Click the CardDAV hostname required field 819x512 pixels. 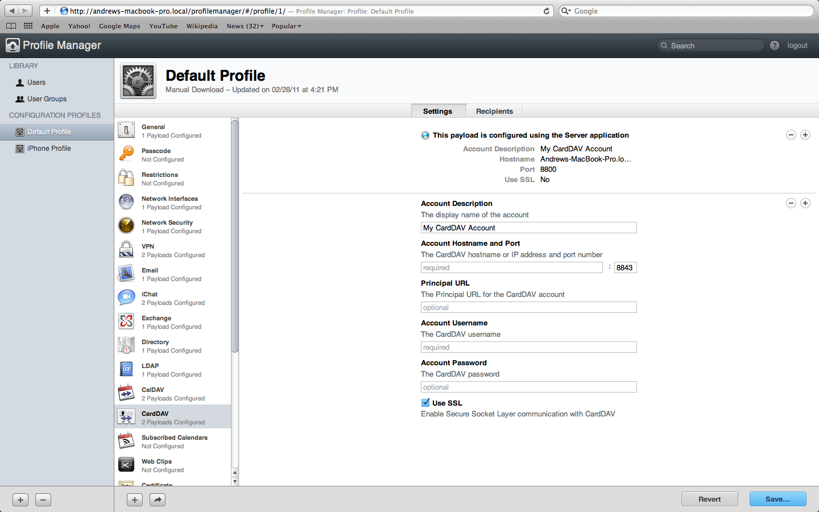pyautogui.click(x=512, y=267)
